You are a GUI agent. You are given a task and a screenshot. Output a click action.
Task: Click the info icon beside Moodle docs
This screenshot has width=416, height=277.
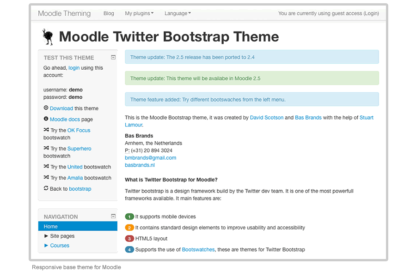pos(46,119)
